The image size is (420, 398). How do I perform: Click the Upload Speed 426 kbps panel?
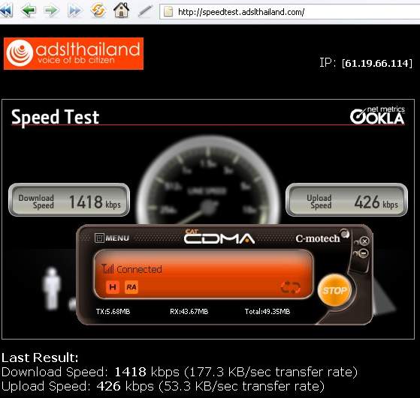tap(346, 200)
